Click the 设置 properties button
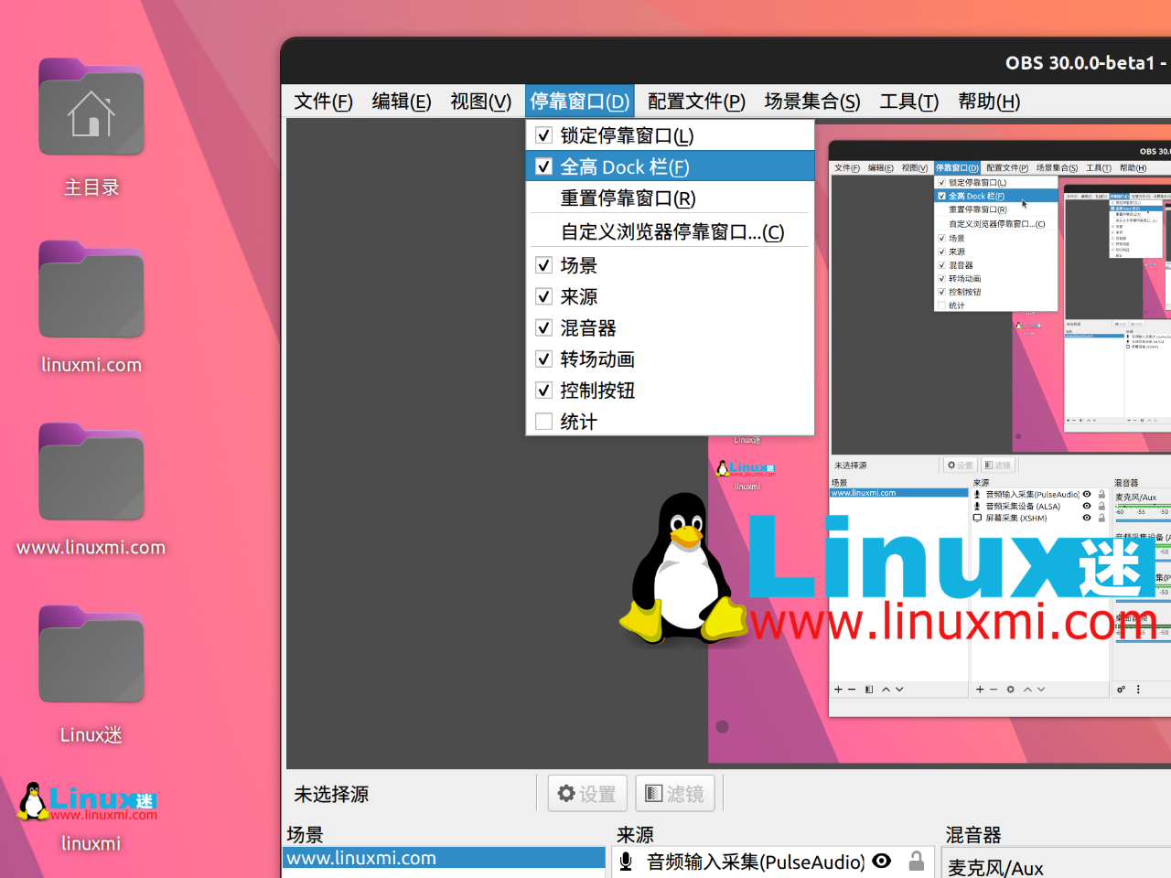1171x878 pixels. point(587,794)
